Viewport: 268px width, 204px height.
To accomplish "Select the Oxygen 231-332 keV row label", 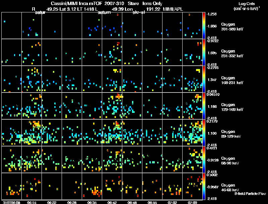I will click(232, 54).
